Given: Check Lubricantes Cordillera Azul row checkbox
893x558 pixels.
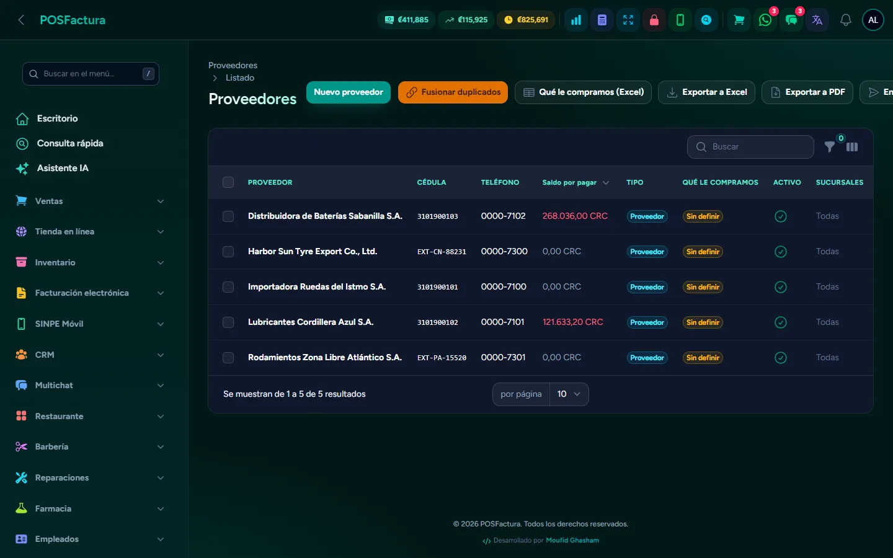Looking at the screenshot, I should pos(228,322).
